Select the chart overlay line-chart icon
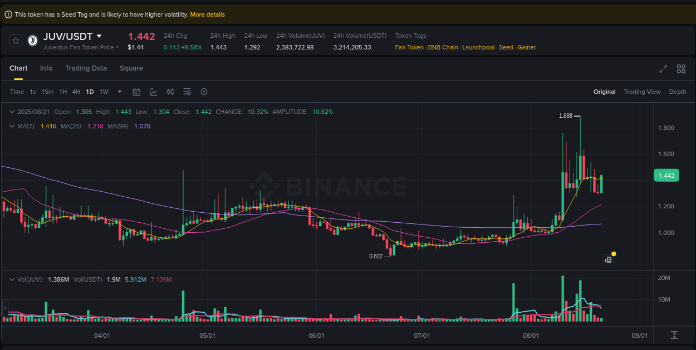This screenshot has height=350, width=696. point(153,92)
